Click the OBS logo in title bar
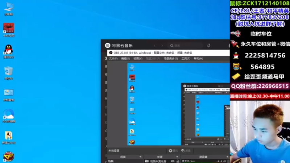Screen dimensions: 290x163 coord(111,53)
